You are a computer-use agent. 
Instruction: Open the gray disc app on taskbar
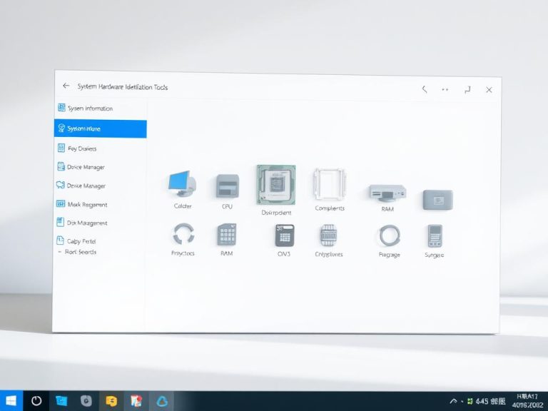[86, 401]
